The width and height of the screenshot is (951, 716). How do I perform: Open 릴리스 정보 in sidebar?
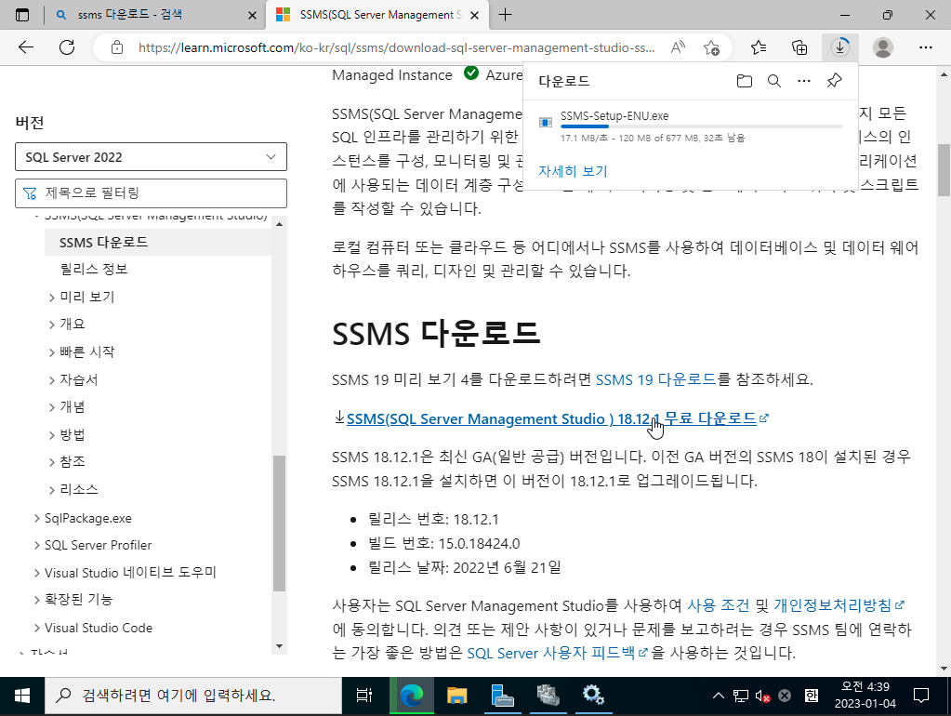pyautogui.click(x=94, y=269)
